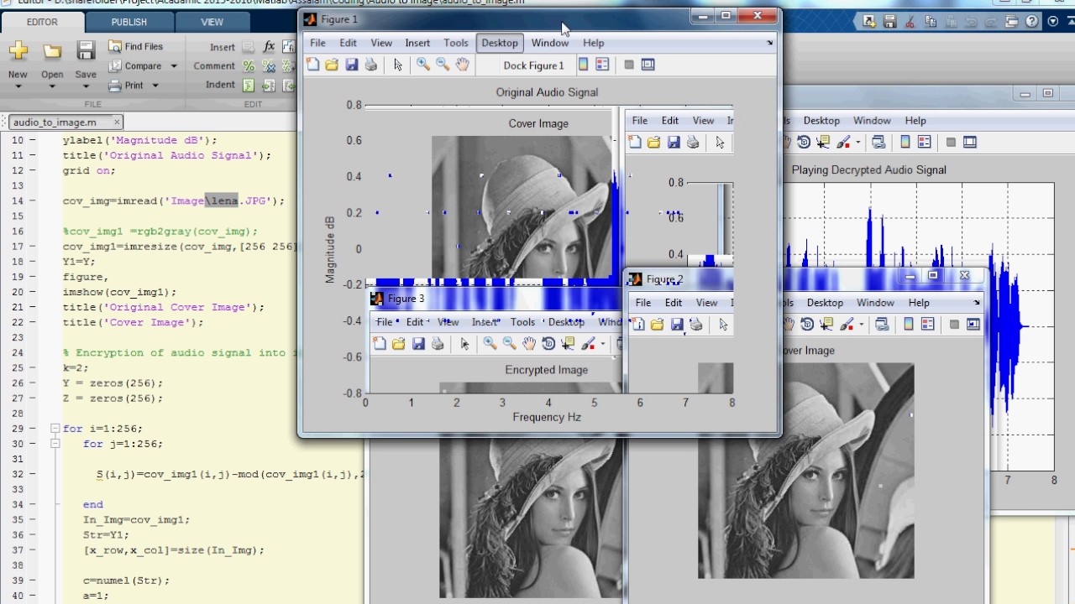Screen dimensions: 1075x604
Task: Expand Compare dropdown arrow in ribbon
Action: click(x=174, y=66)
